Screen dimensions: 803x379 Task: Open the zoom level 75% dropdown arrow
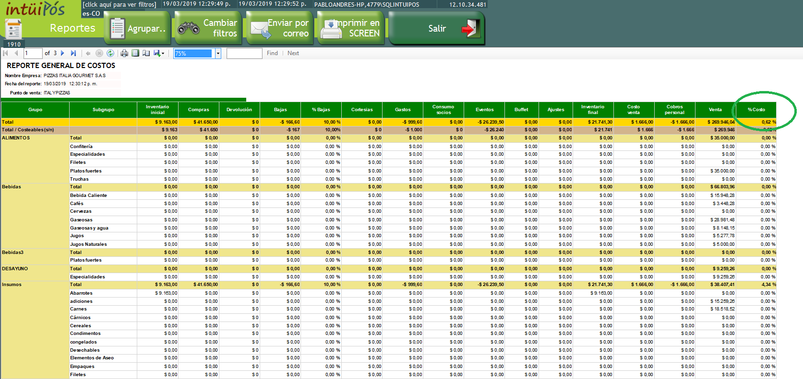pos(218,53)
